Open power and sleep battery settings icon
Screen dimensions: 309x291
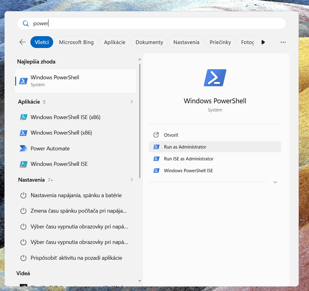(23, 195)
